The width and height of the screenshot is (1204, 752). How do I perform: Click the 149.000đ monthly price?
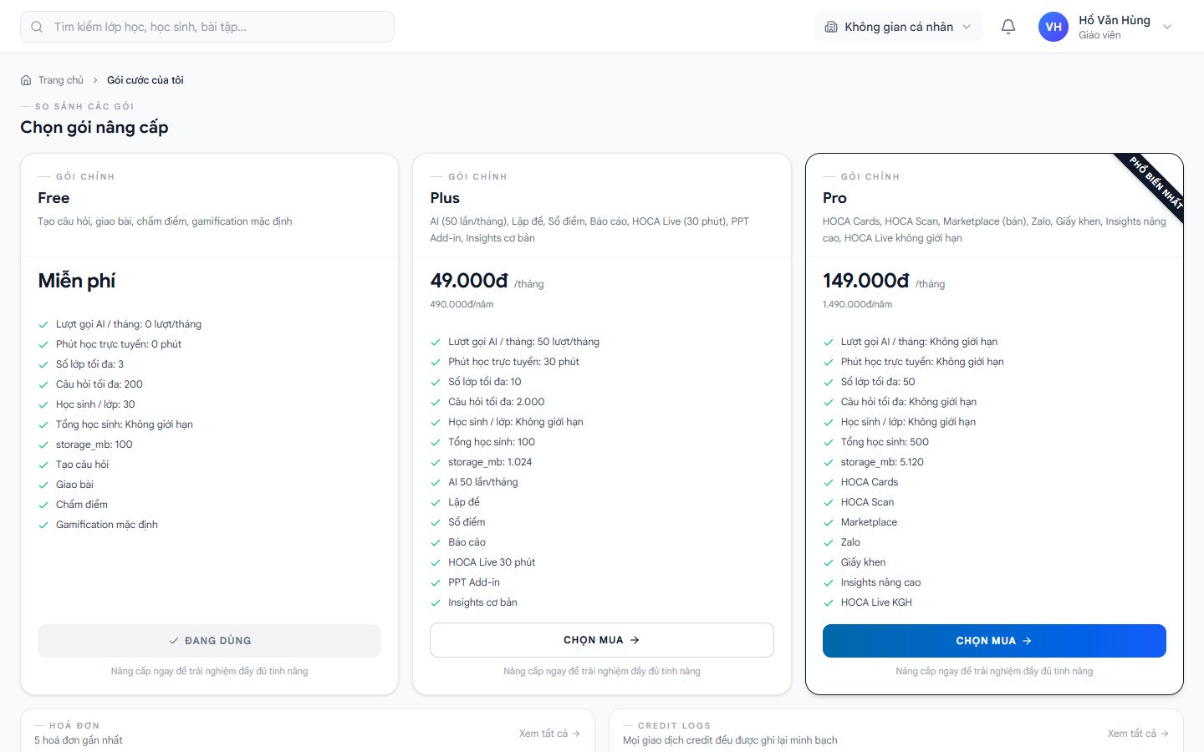865,281
